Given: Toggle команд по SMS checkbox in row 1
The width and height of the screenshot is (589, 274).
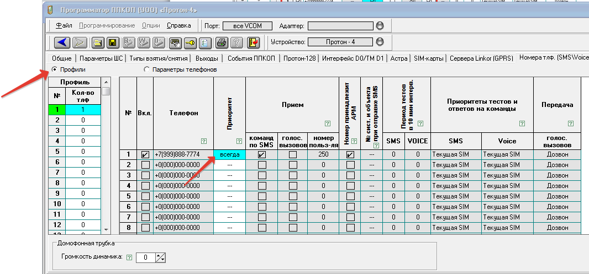Looking at the screenshot, I should pyautogui.click(x=262, y=154).
